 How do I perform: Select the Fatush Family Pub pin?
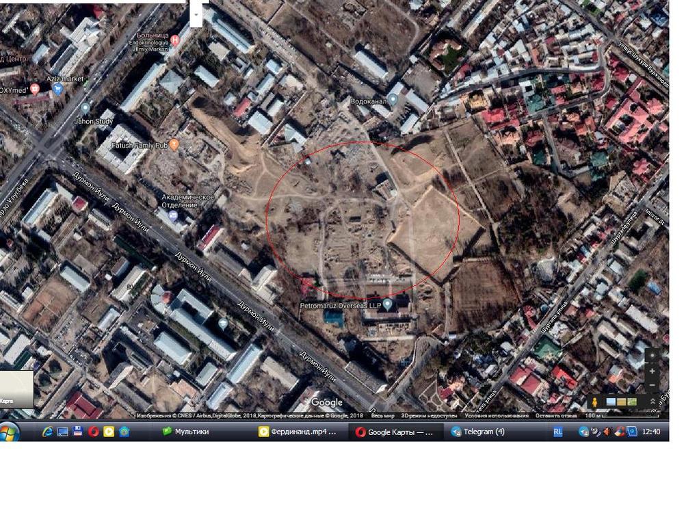pyautogui.click(x=174, y=144)
